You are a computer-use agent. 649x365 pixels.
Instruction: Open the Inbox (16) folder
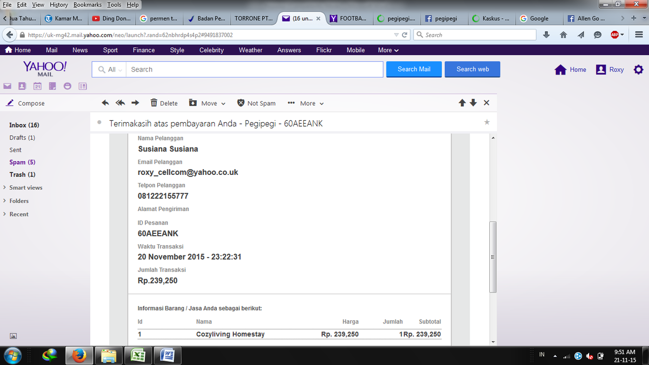(x=24, y=125)
